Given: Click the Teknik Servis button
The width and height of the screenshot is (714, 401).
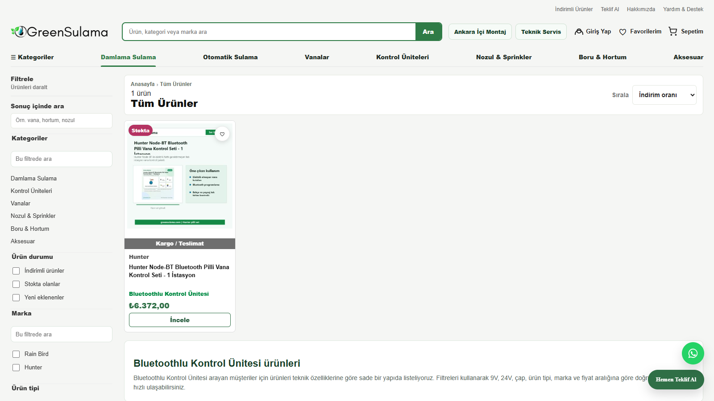Looking at the screenshot, I should (541, 32).
